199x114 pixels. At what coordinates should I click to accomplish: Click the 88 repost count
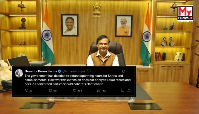[55, 91]
